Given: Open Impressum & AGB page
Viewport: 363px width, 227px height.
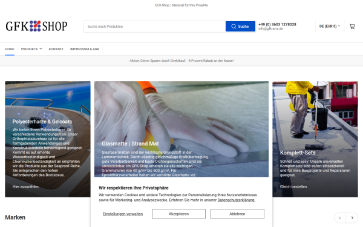Looking at the screenshot, I should coord(85,49).
